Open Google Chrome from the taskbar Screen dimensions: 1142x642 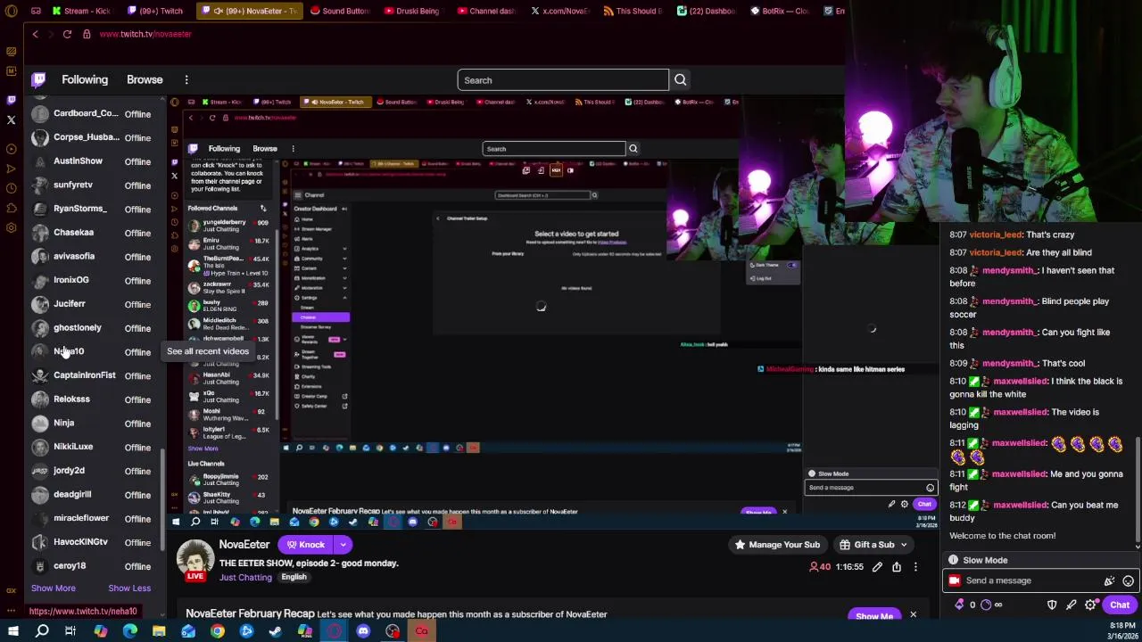point(218,631)
